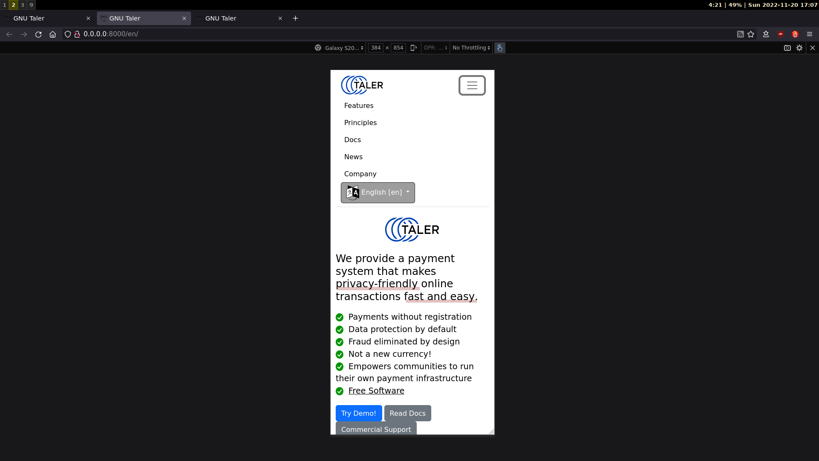Open responsive design mode settings gear
Screen dimensions: 819x461
(x=799, y=48)
